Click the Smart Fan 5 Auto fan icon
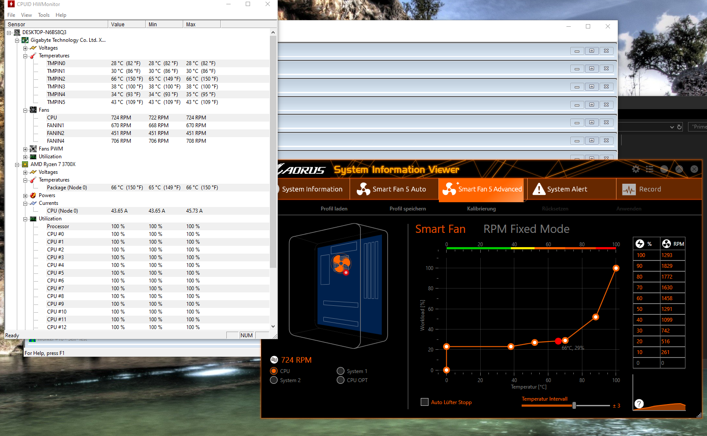The height and width of the screenshot is (436, 707). pyautogui.click(x=363, y=189)
